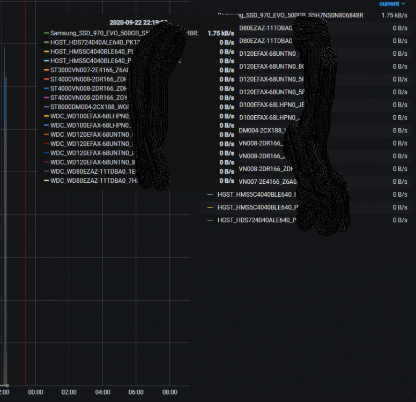The height and width of the screenshot is (402, 416).
Task: Click Samsung_SSD_970_EVO row in the tooltip
Action: (139, 33)
